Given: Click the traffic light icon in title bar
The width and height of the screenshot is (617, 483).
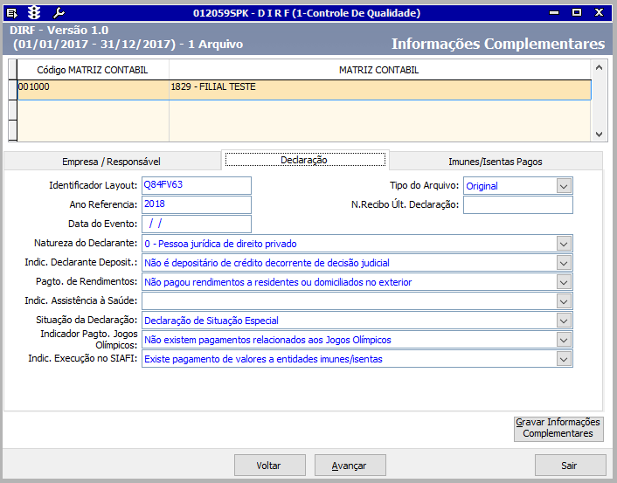Looking at the screenshot, I should (34, 13).
